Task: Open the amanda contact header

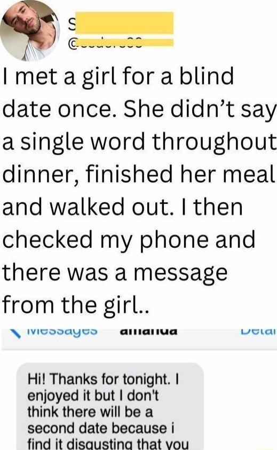Action: tap(148, 331)
